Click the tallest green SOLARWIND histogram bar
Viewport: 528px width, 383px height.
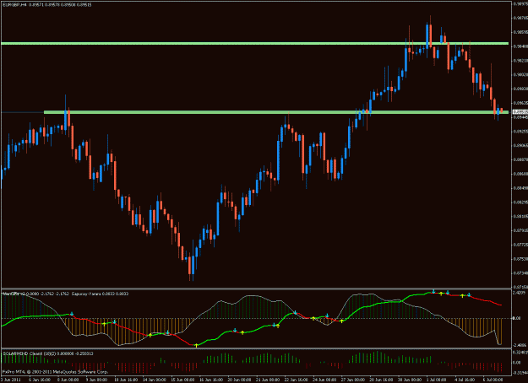pos(378,357)
